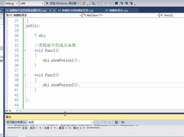
Task: Click on obj.showPerson1(); statement
Action: coord(61,60)
